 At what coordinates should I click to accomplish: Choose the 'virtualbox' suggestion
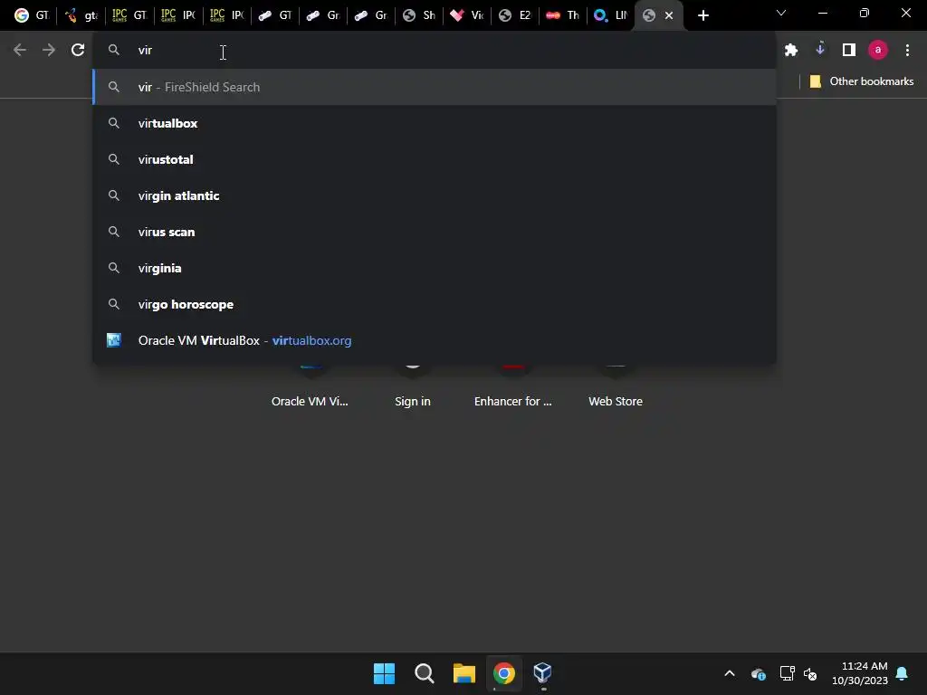(x=435, y=123)
